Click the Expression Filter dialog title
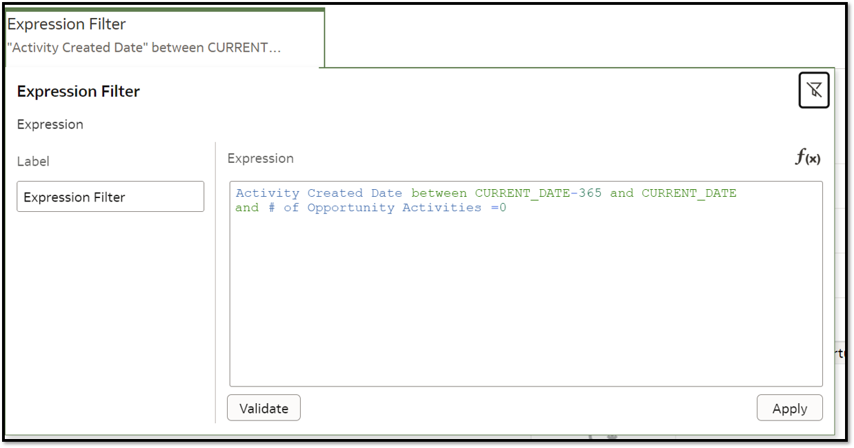Screen dimensions: 854x448 point(77,91)
